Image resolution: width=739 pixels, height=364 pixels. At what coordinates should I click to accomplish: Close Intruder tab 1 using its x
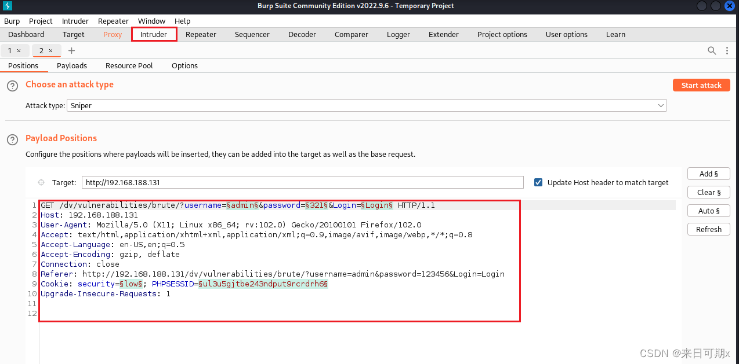19,51
